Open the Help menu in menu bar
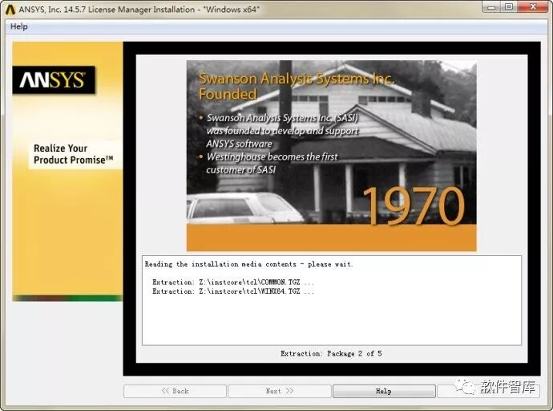Screen dimensions: 553x411 tap(19, 26)
